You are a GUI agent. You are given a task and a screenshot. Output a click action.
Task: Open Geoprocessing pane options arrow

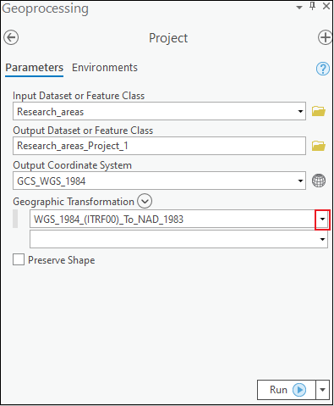coord(299,8)
